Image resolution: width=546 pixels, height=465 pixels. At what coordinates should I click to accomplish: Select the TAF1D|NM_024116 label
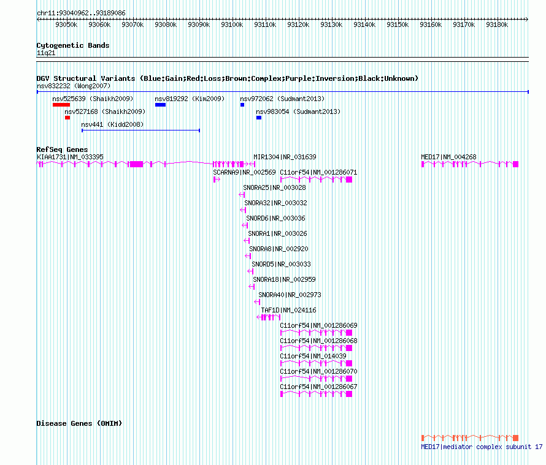point(289,310)
